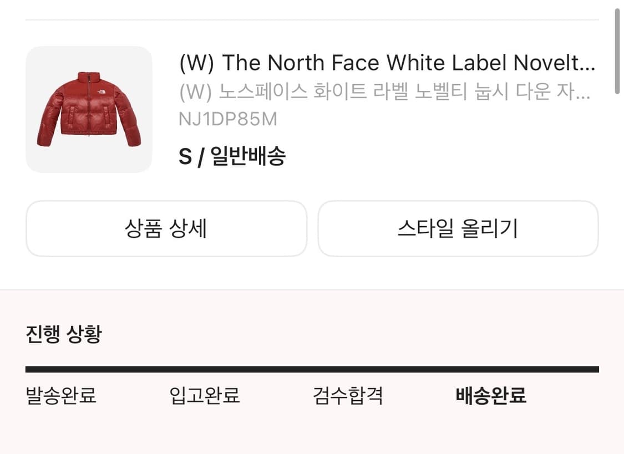
Task: Click the 검수합격 progress step
Action: (x=347, y=395)
